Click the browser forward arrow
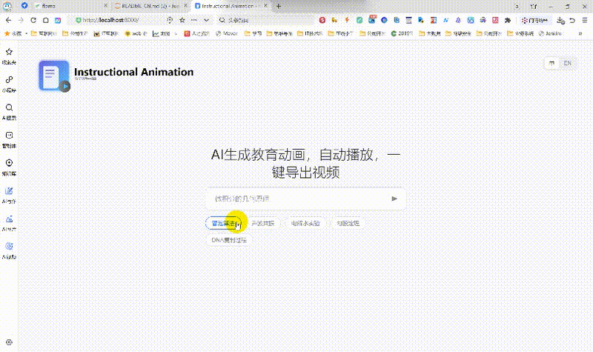The image size is (593, 352). [21, 20]
